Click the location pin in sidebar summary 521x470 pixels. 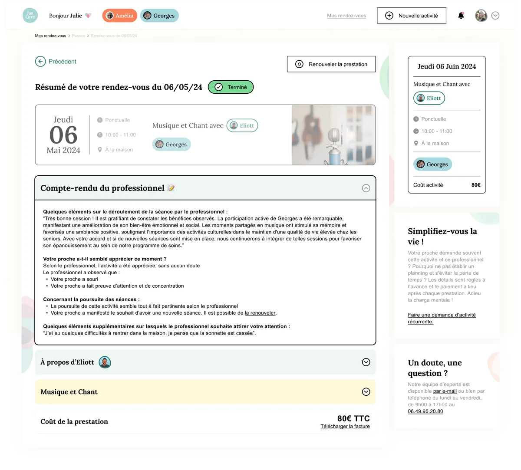click(x=416, y=143)
